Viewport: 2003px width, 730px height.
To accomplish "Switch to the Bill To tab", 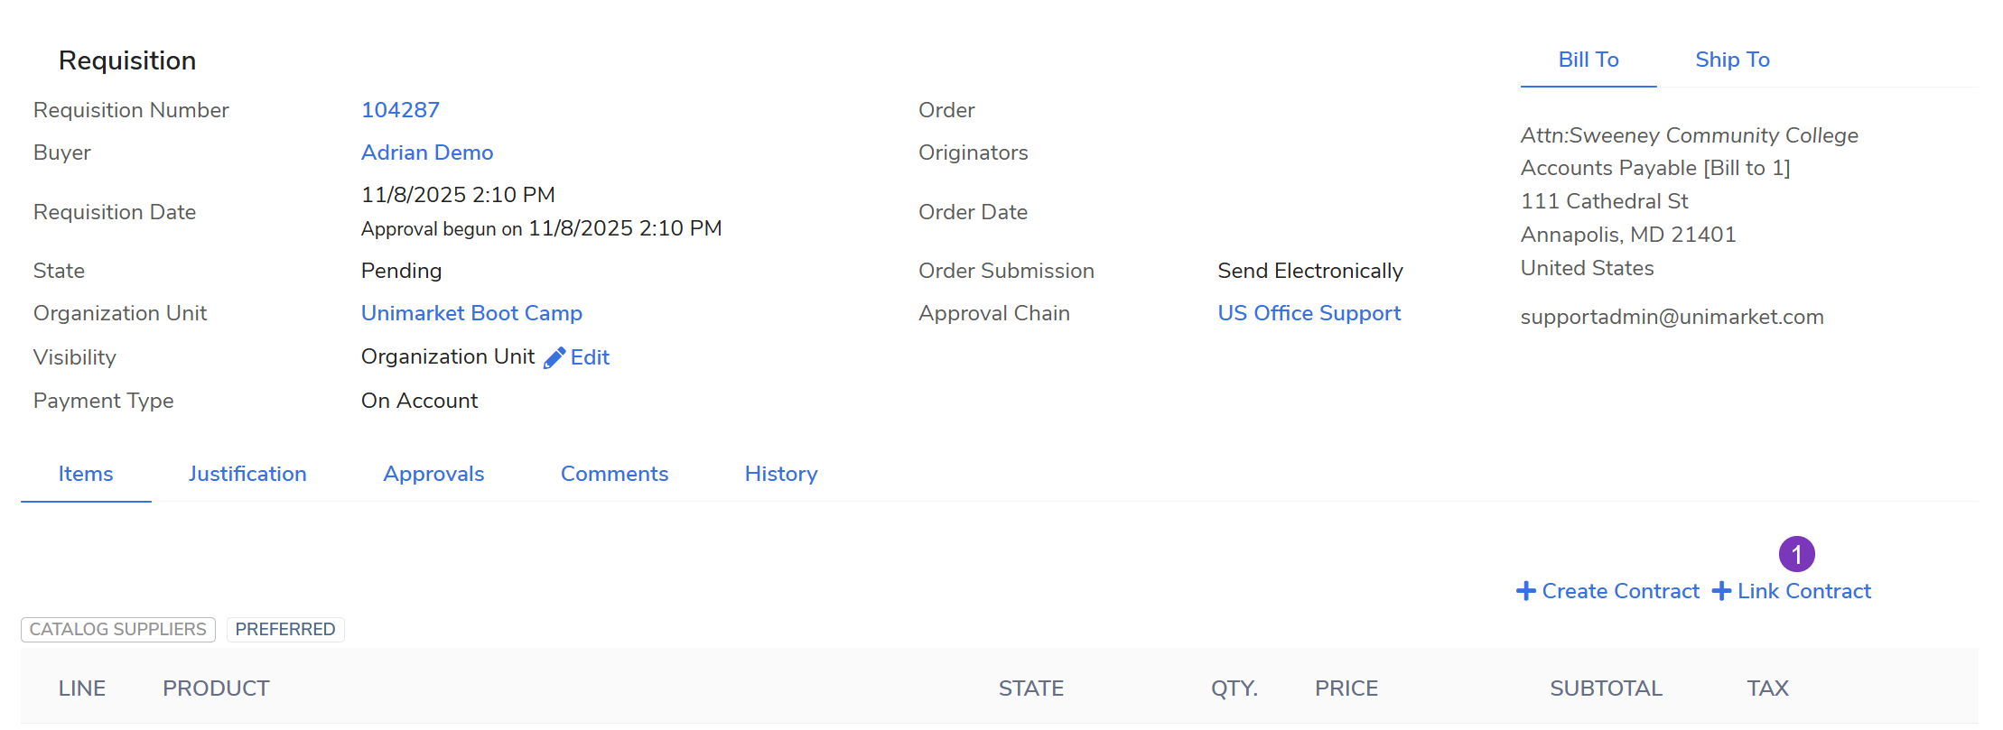I will point(1588,60).
